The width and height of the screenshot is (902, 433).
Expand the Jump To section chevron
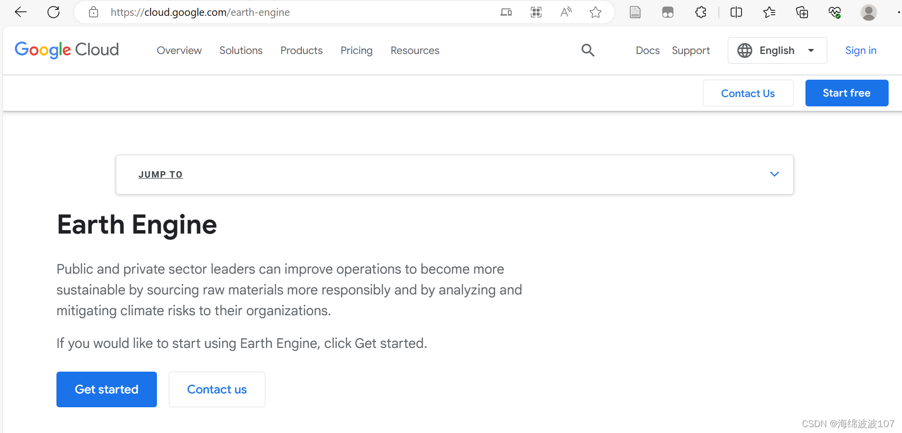coord(774,174)
